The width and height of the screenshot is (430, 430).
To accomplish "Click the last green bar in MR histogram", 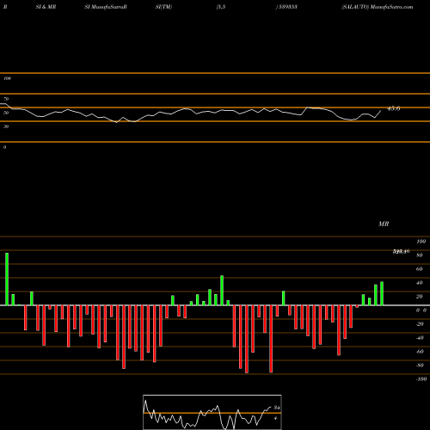I will pyautogui.click(x=382, y=293).
